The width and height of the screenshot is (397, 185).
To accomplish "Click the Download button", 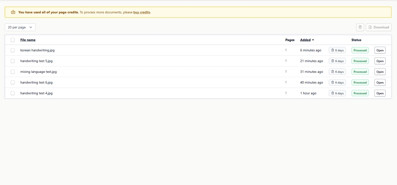I will pos(379,27).
